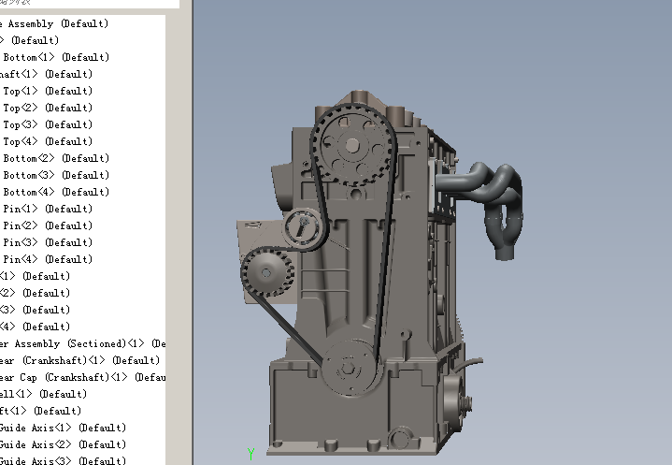Select the "Guide Axis<3> (Default)" row

click(63, 461)
